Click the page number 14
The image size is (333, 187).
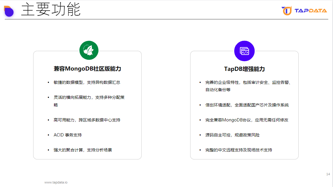click(x=328, y=174)
